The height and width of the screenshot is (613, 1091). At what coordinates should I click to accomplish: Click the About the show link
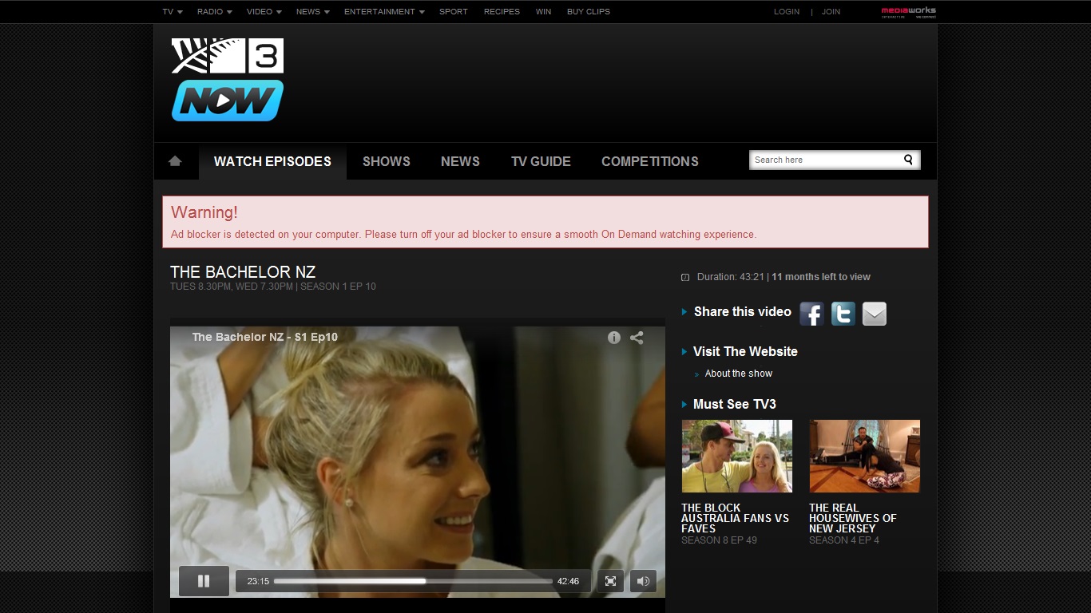[x=739, y=374]
